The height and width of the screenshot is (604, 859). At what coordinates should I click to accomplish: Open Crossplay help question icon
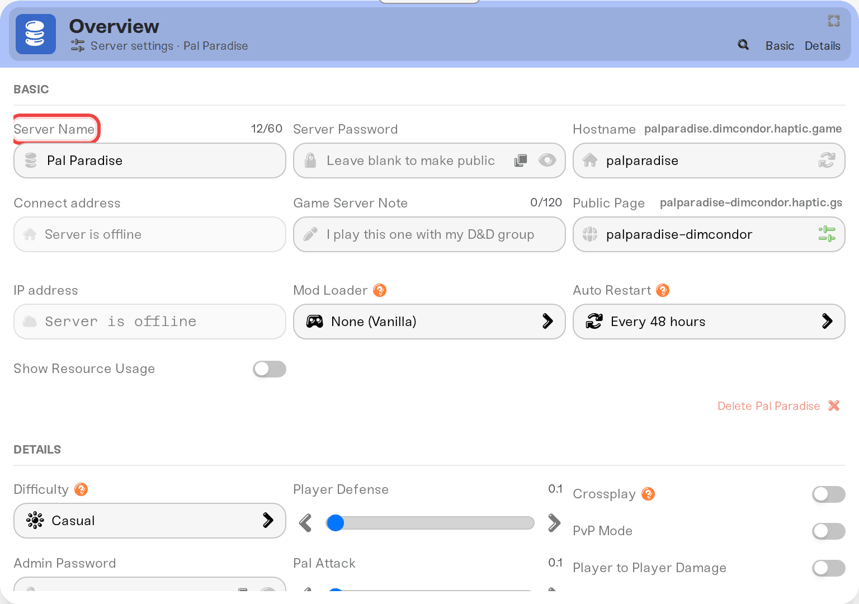point(648,494)
